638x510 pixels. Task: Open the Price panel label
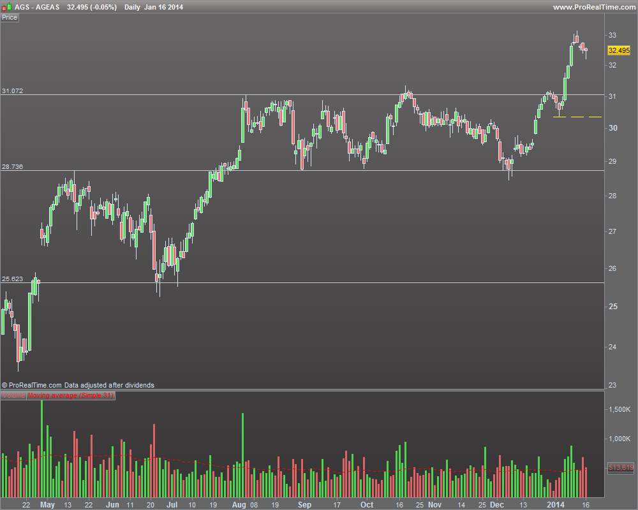[x=10, y=17]
